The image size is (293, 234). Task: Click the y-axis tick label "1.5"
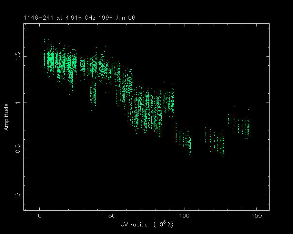point(17,56)
